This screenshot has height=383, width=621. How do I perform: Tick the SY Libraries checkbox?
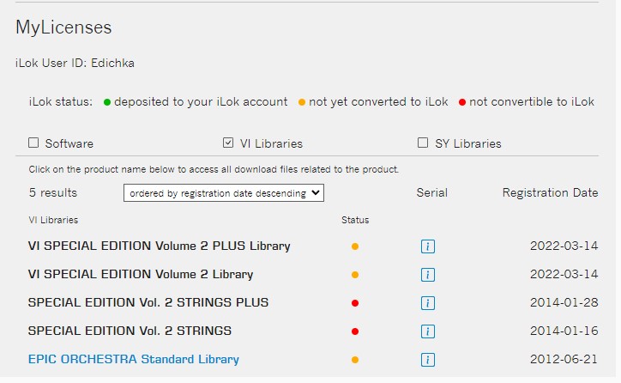[x=423, y=143]
